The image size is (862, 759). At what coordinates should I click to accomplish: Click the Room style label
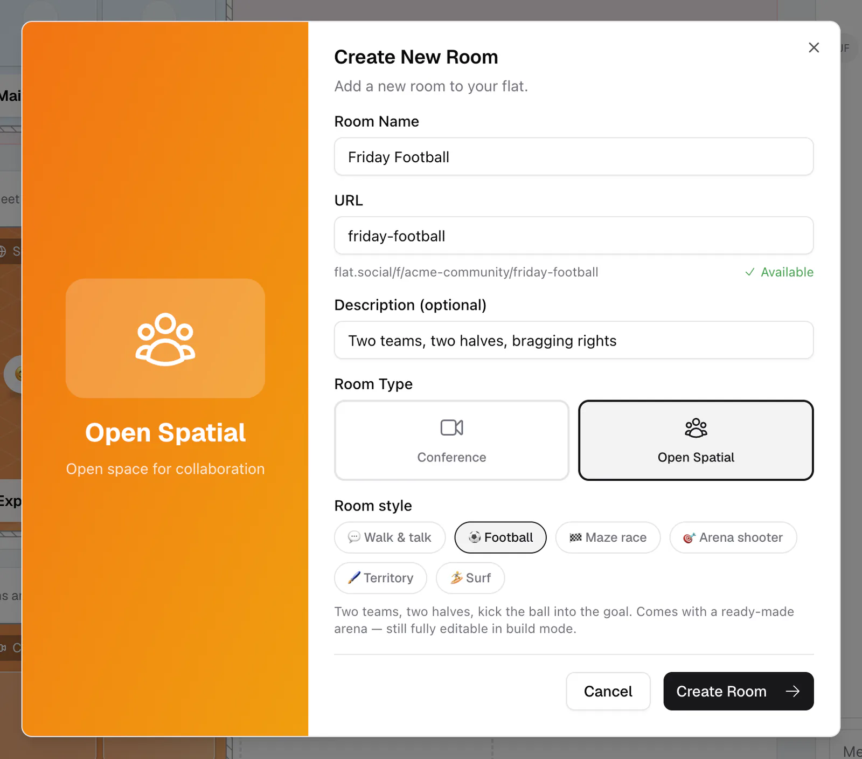click(x=373, y=506)
